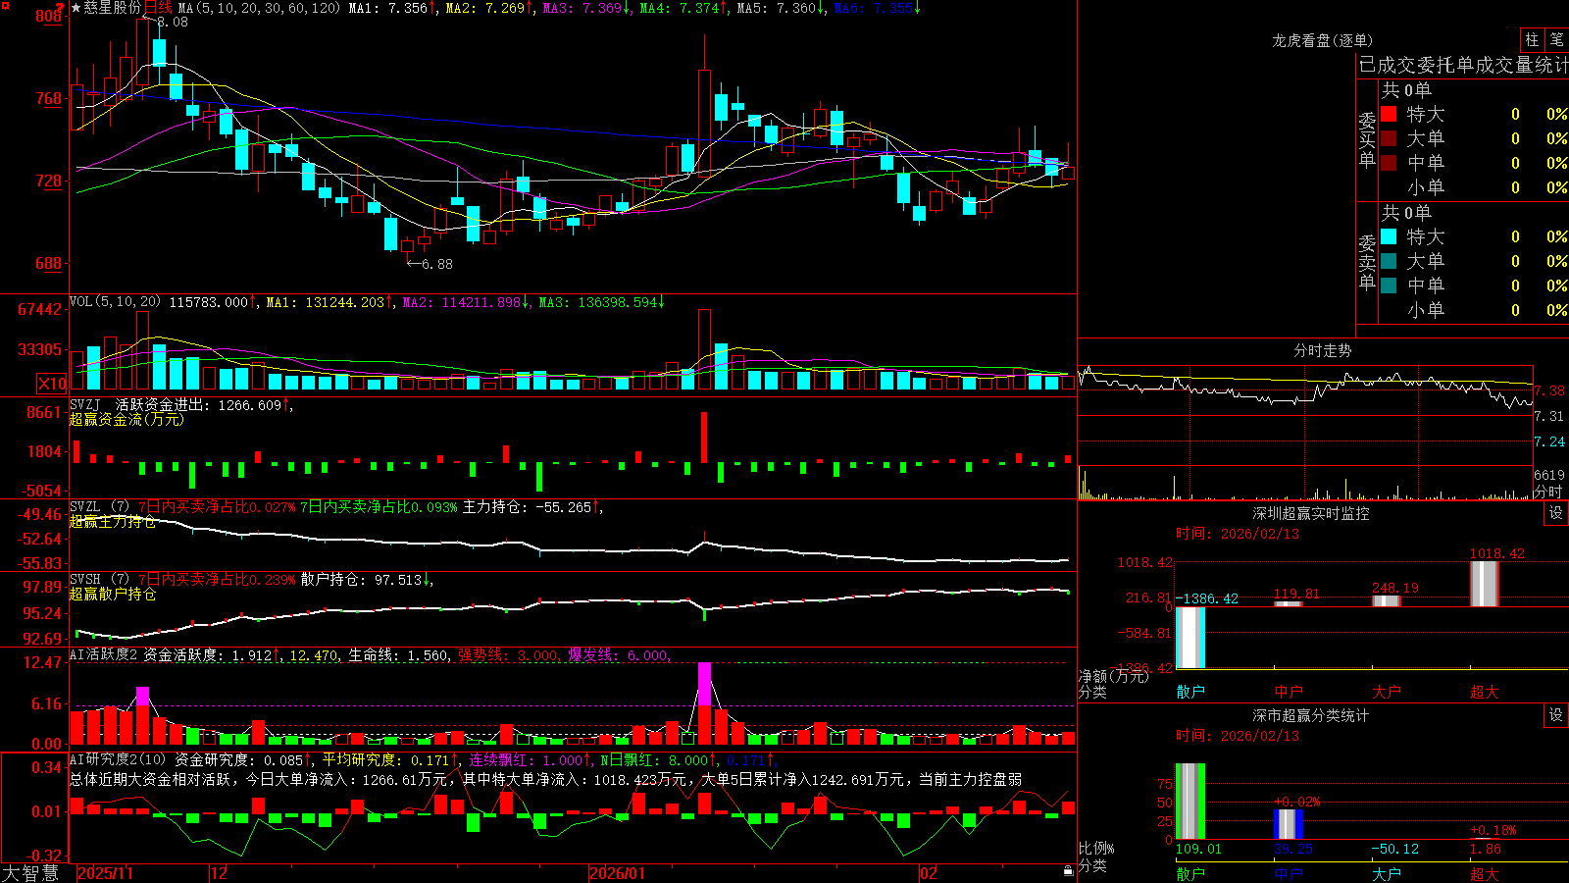The width and height of the screenshot is (1569, 883).
Task: Click the blue 中户 ratio bar 39.25
Action: [x=1289, y=824]
